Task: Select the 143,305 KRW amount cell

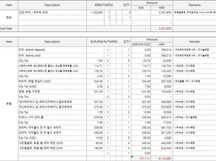Action: [x=162, y=71]
